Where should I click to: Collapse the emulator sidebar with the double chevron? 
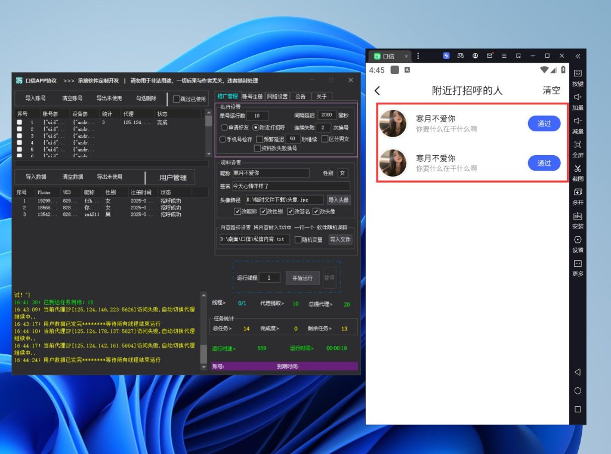pos(578,56)
